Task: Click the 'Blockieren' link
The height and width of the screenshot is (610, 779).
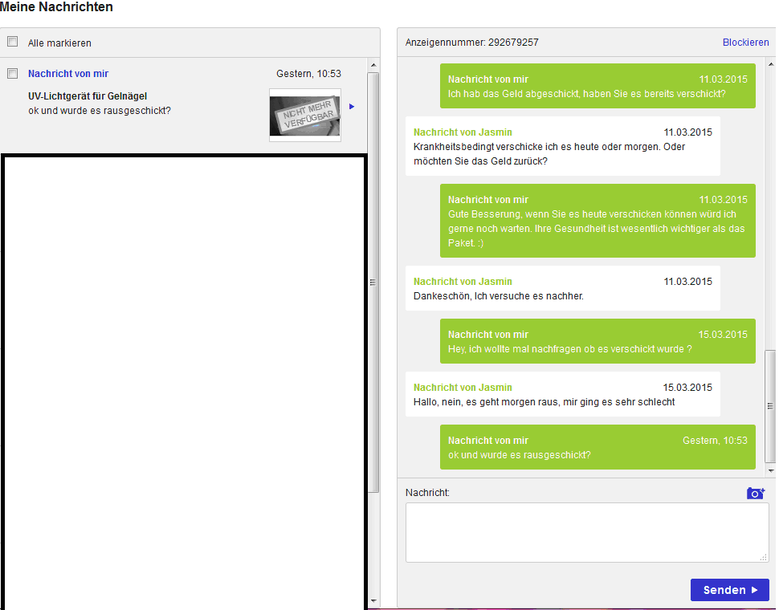Action: pyautogui.click(x=745, y=43)
